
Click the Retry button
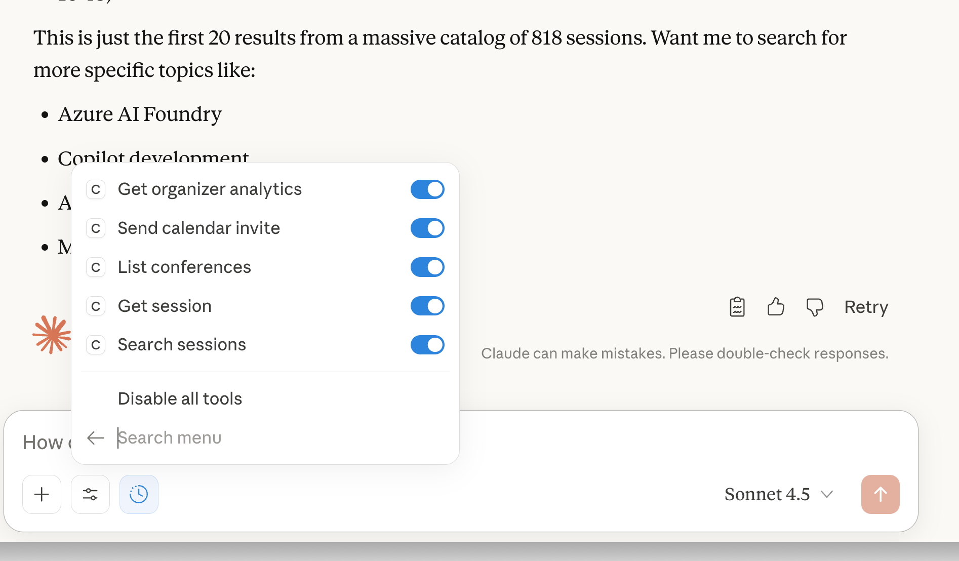pos(866,307)
